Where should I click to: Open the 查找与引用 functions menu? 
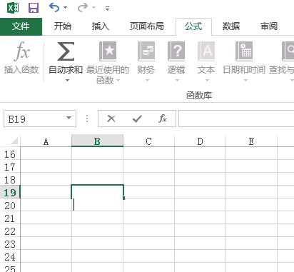click(282, 62)
